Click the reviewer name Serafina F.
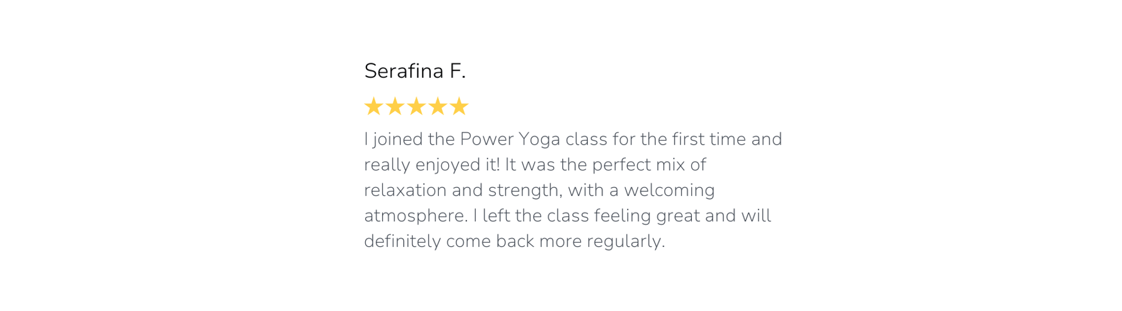This screenshot has width=1122, height=311. tap(415, 71)
